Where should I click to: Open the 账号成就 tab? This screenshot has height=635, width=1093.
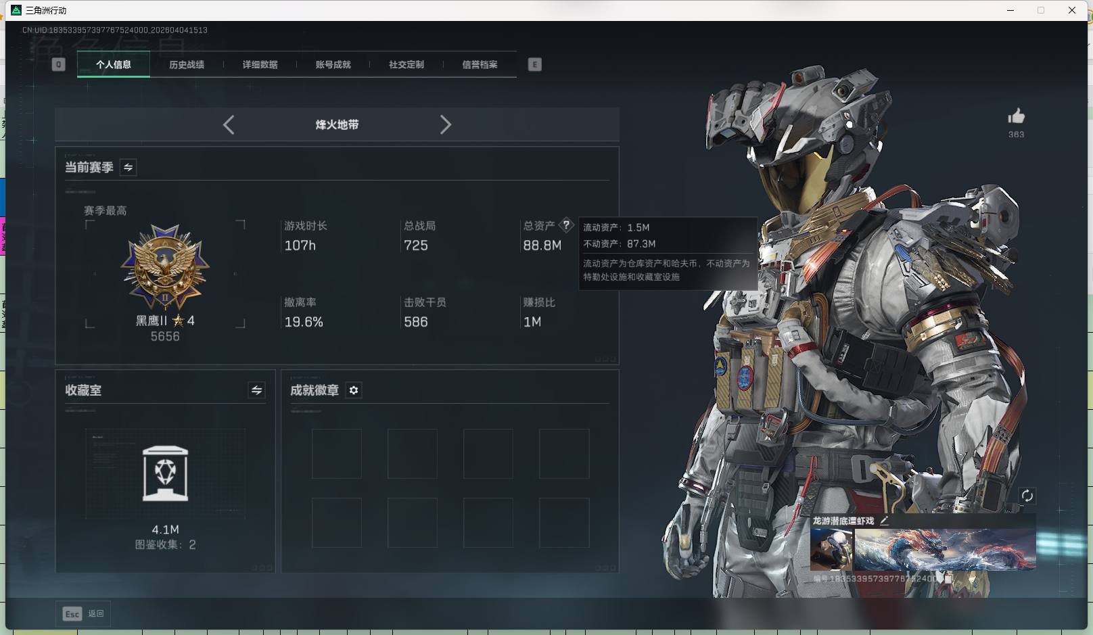pos(333,64)
